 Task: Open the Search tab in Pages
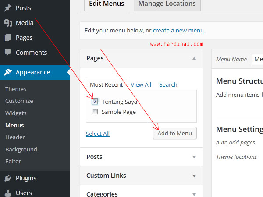(x=168, y=85)
